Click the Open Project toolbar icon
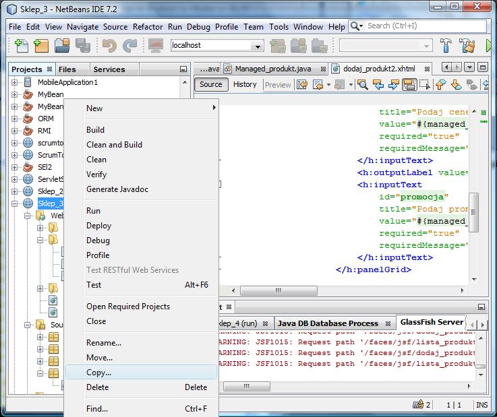 (x=62, y=46)
